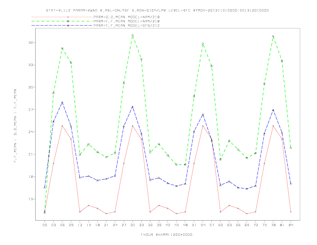Click x-axis forecast hour label 78
Viewport: 317px width, 245px height.
tap(273, 225)
